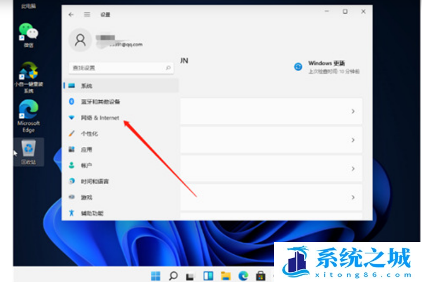Open Network & Internet settings in sidebar

[x=100, y=118]
